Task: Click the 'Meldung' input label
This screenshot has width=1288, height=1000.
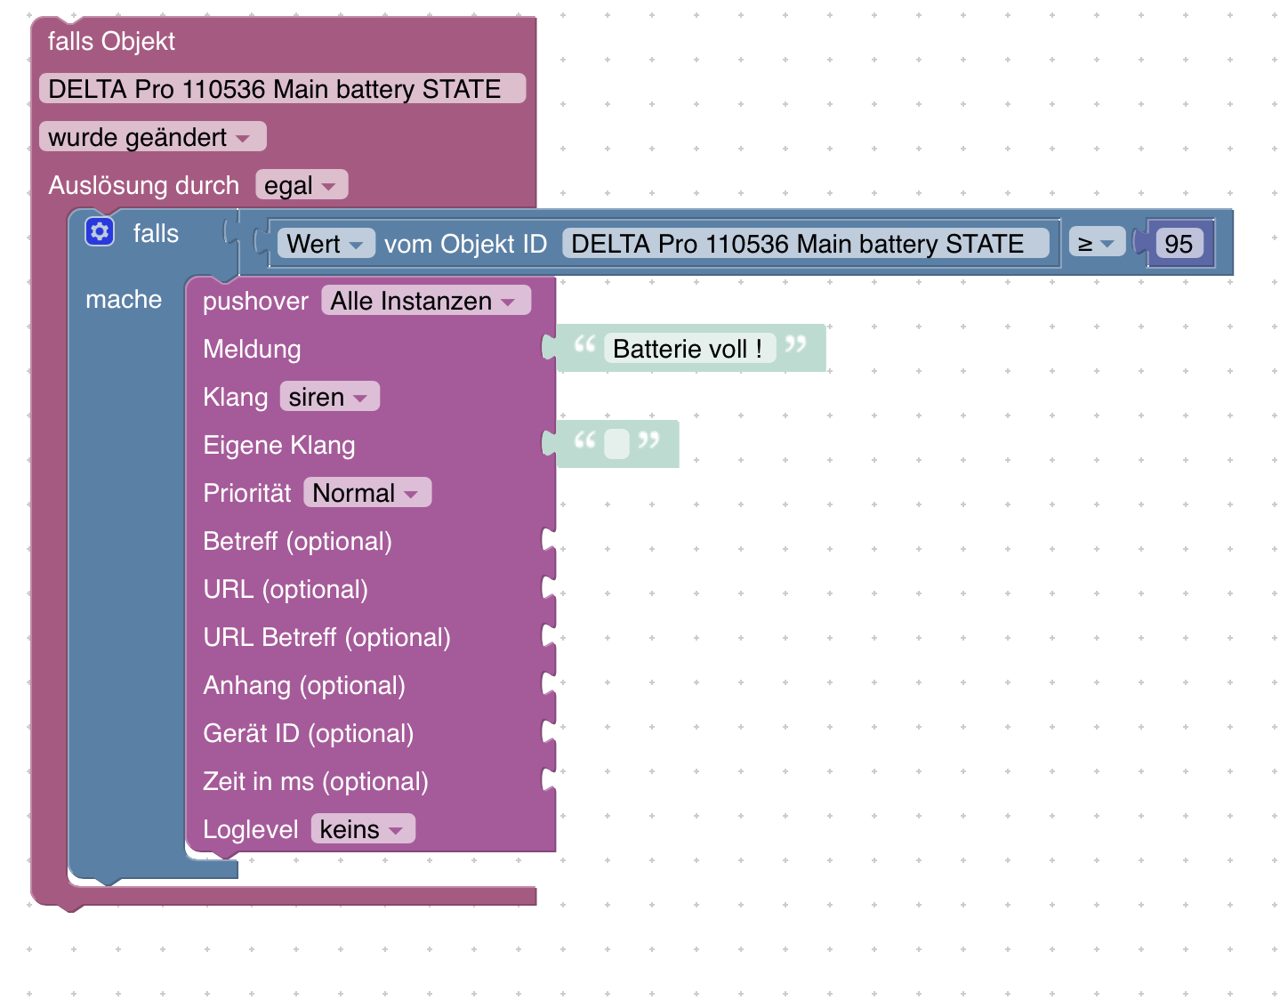Action: point(252,349)
